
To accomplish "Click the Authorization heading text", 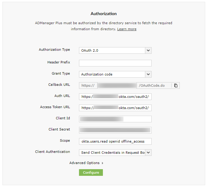I will click(x=103, y=14).
